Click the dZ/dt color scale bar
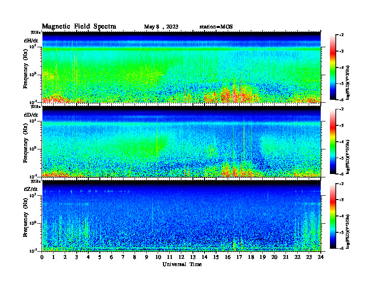 coord(332,216)
